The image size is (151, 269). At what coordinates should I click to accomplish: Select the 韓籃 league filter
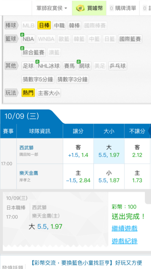pyautogui.click(x=79, y=39)
